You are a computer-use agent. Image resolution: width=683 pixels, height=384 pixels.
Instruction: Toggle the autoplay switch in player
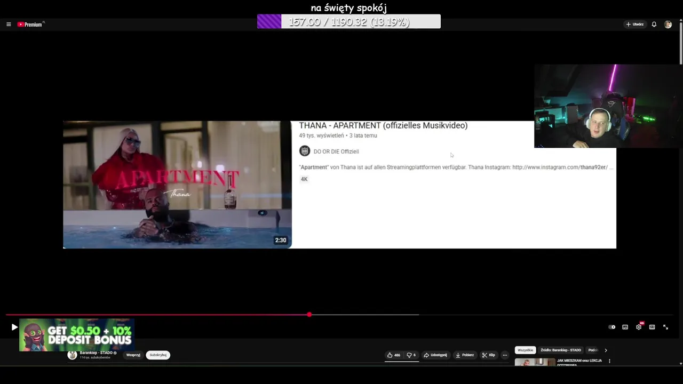(x=612, y=327)
